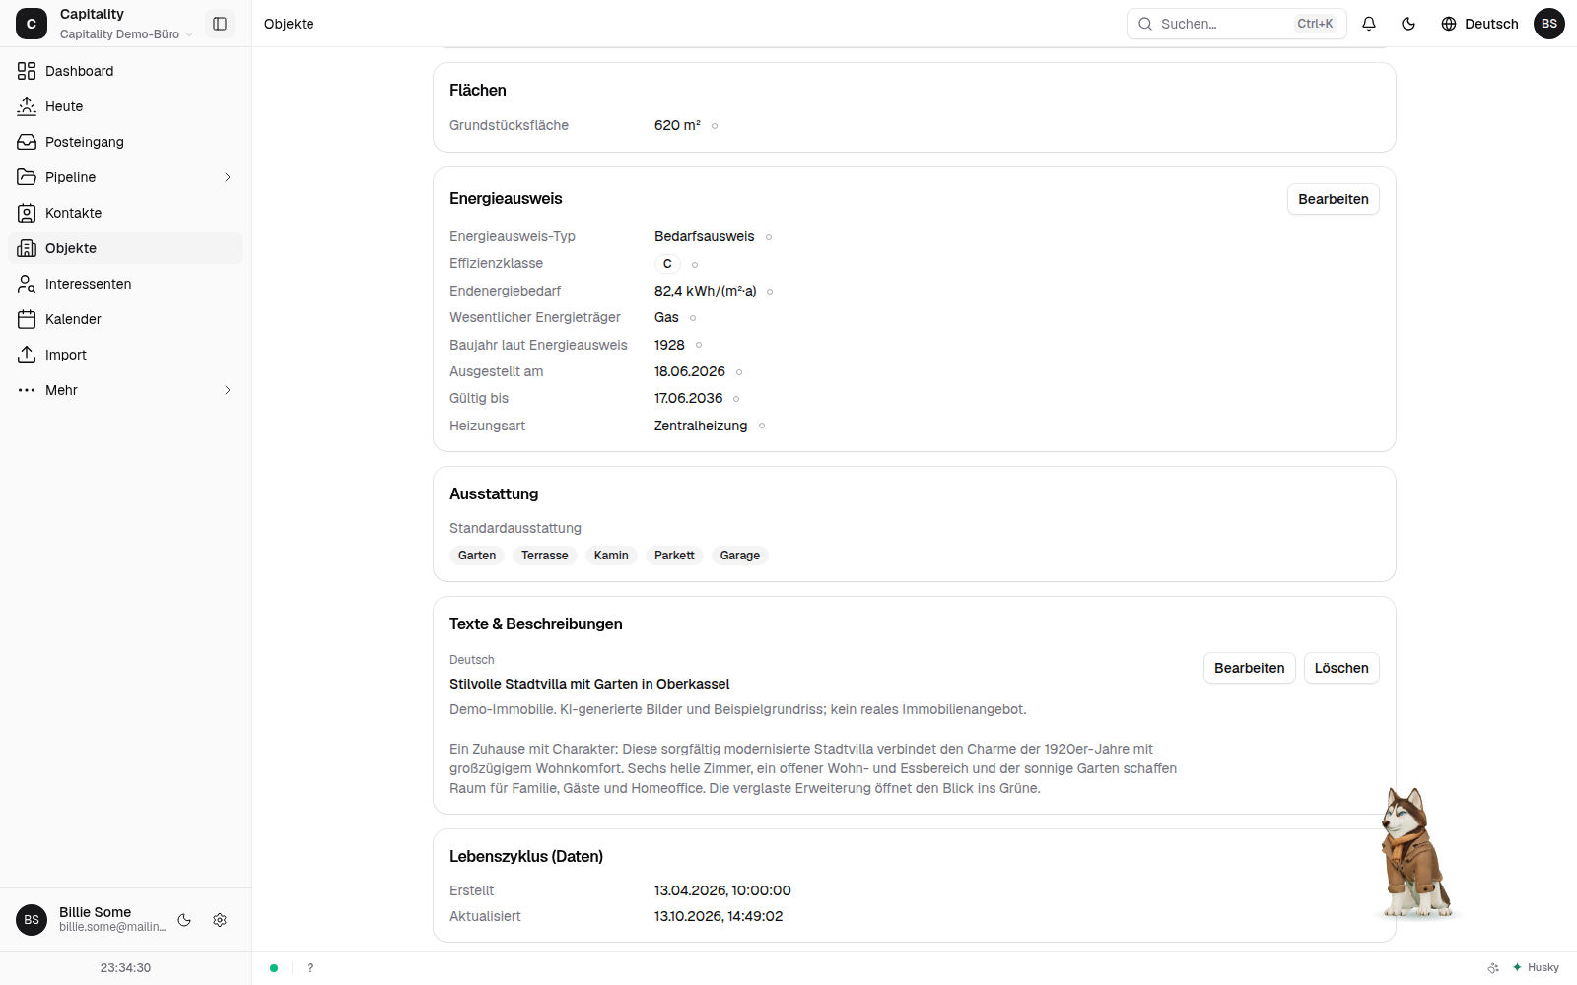Image resolution: width=1577 pixels, height=985 pixels.
Task: Click info dot next to Gas
Action: point(693,318)
